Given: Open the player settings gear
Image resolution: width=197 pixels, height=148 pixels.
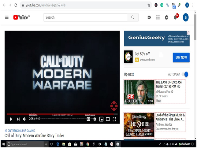Looking at the screenshot, I should (x=95, y=119).
